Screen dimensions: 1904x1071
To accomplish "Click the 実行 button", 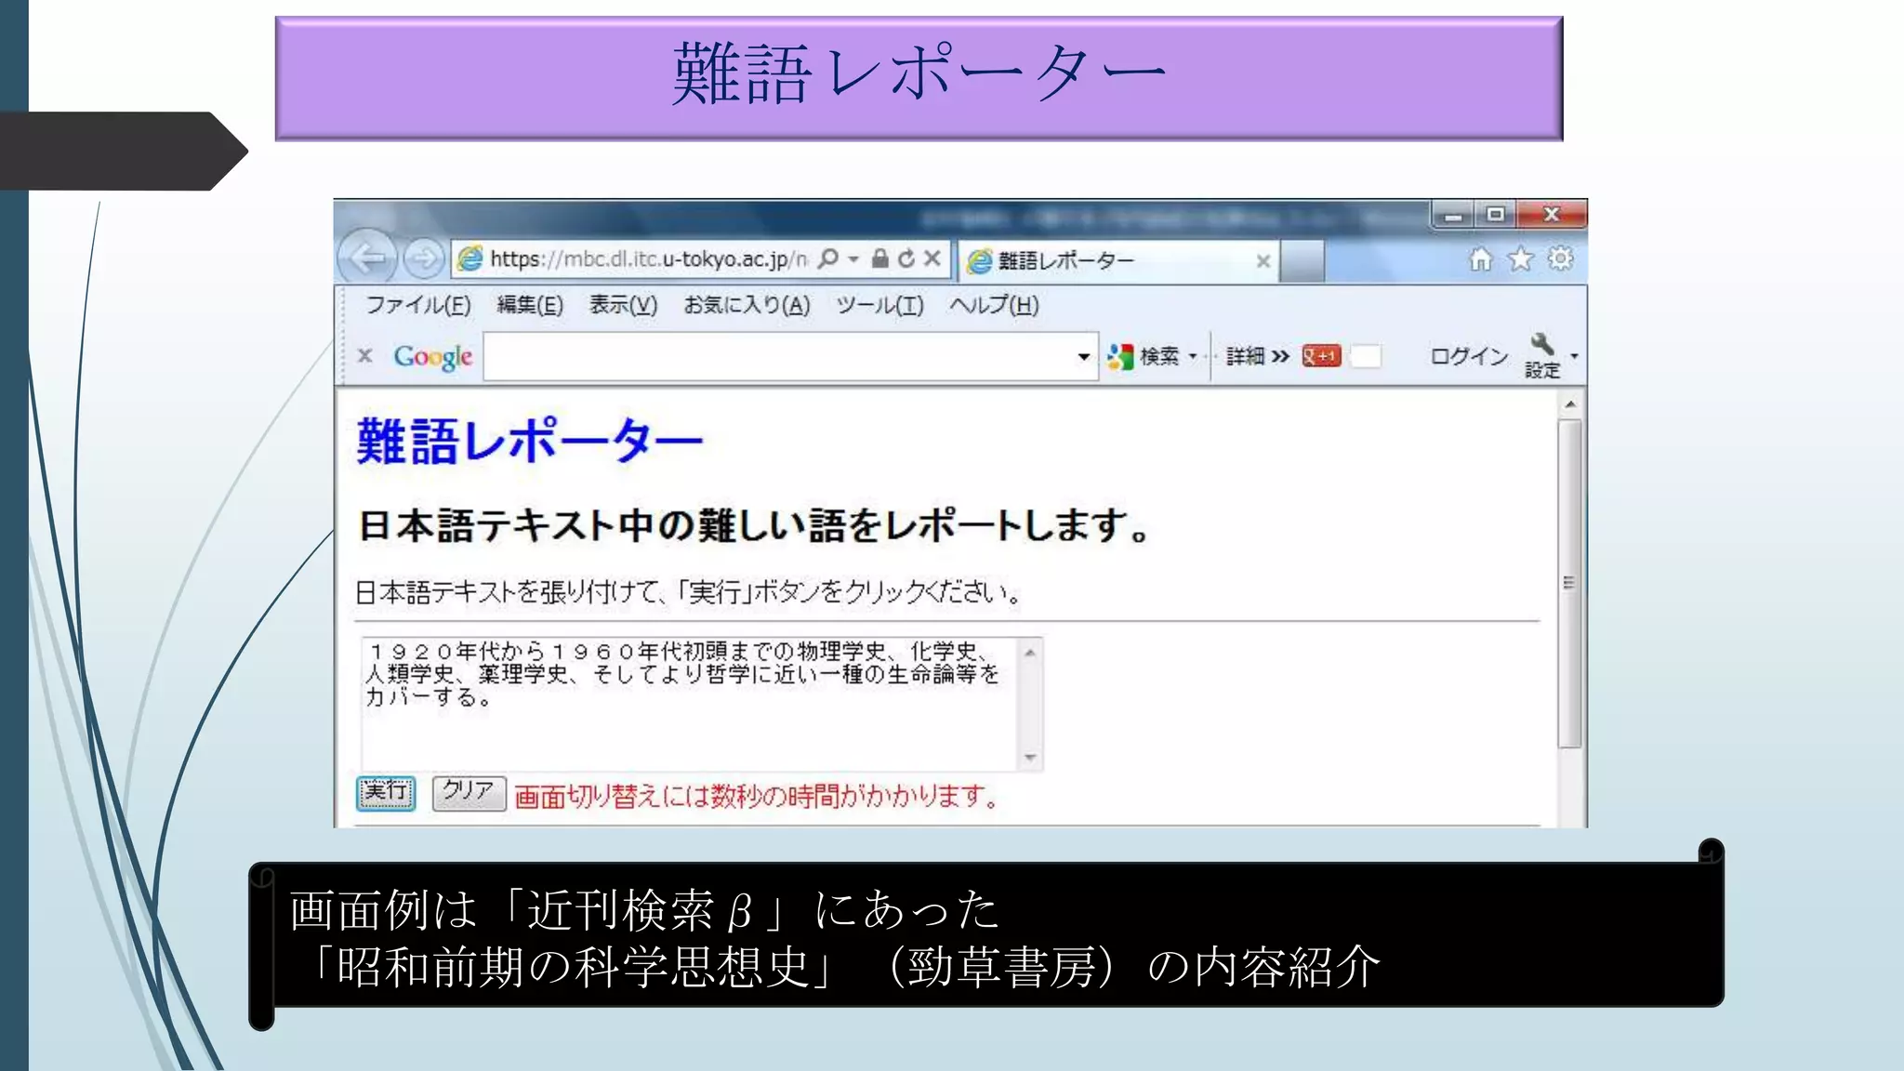I will pos(386,793).
